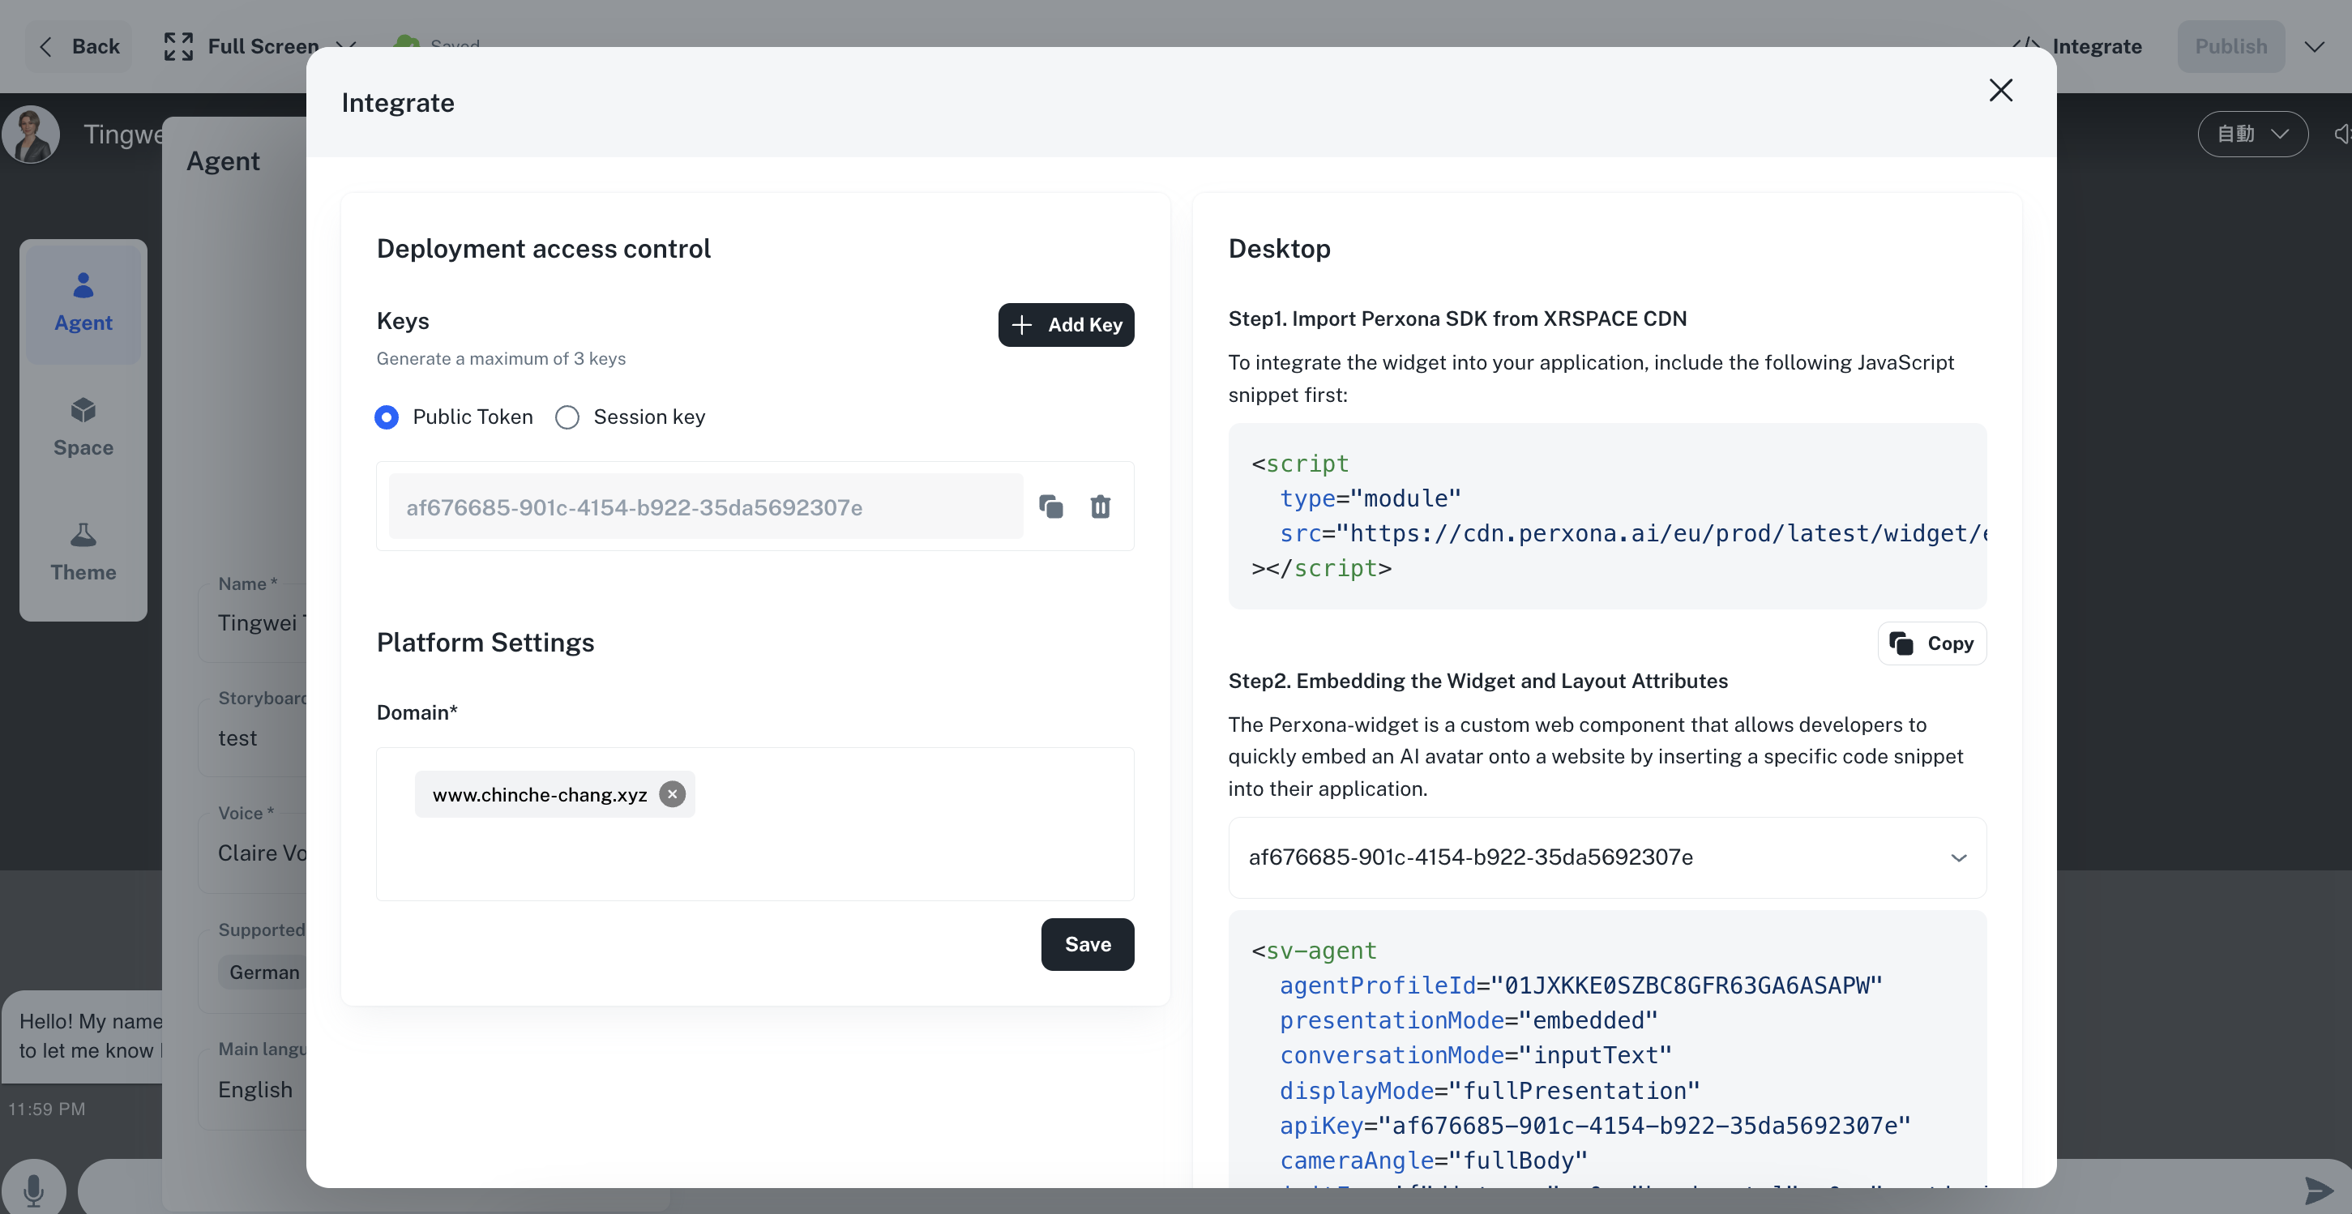The height and width of the screenshot is (1214, 2352).
Task: Open the Space panel from the sidebar
Action: point(83,427)
